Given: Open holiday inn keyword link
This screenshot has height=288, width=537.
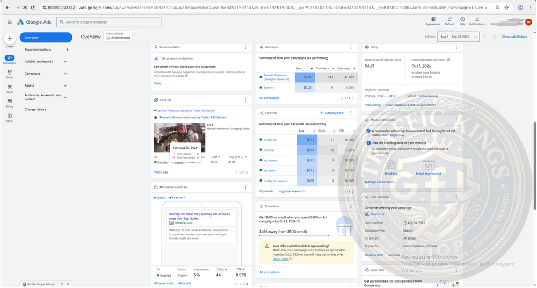Looking at the screenshot, I should coord(270,140).
